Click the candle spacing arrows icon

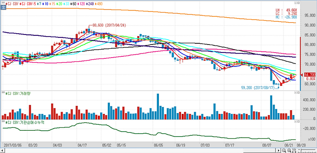pyautogui.click(x=294, y=150)
